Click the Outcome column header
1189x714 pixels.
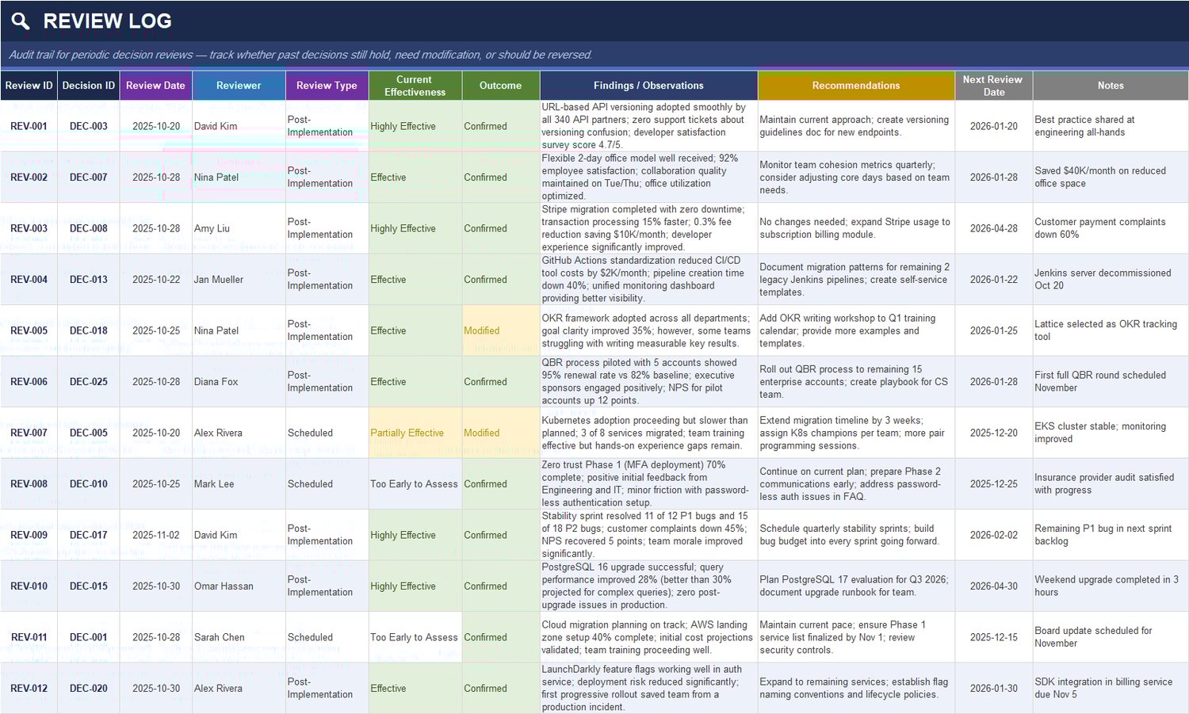point(500,85)
